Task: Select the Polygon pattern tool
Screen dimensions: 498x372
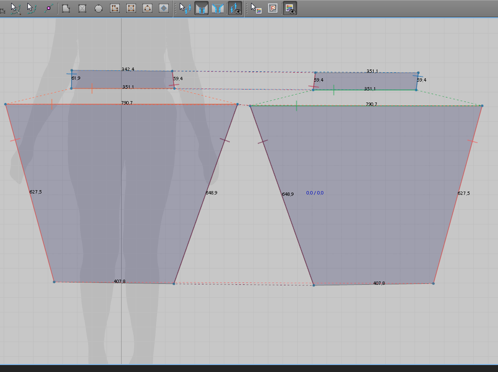Action: click(x=66, y=8)
